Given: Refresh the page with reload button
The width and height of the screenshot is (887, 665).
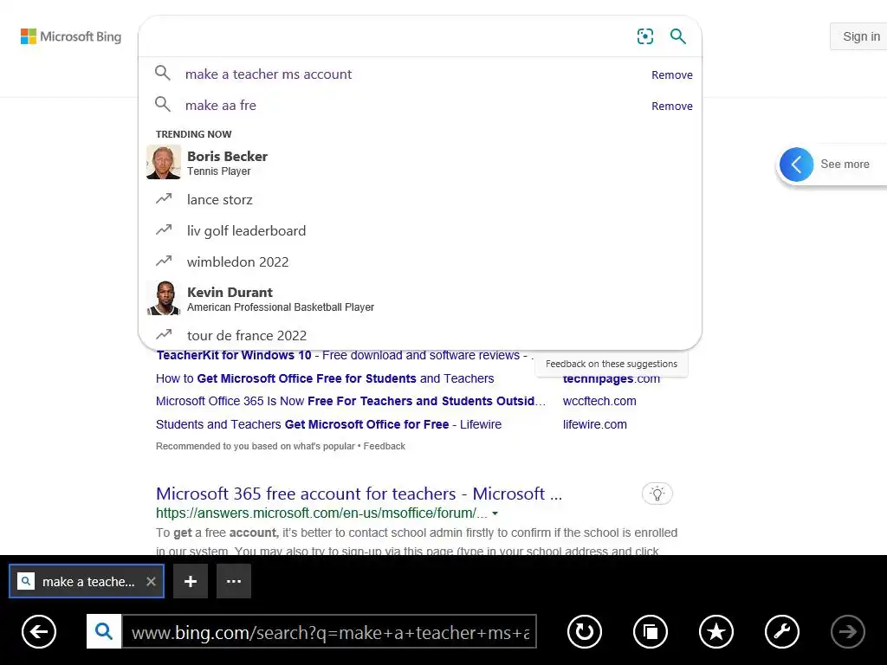Looking at the screenshot, I should click(x=585, y=631).
